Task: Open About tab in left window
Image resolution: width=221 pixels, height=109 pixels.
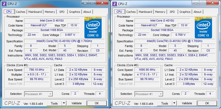Action: coord(87,12)
